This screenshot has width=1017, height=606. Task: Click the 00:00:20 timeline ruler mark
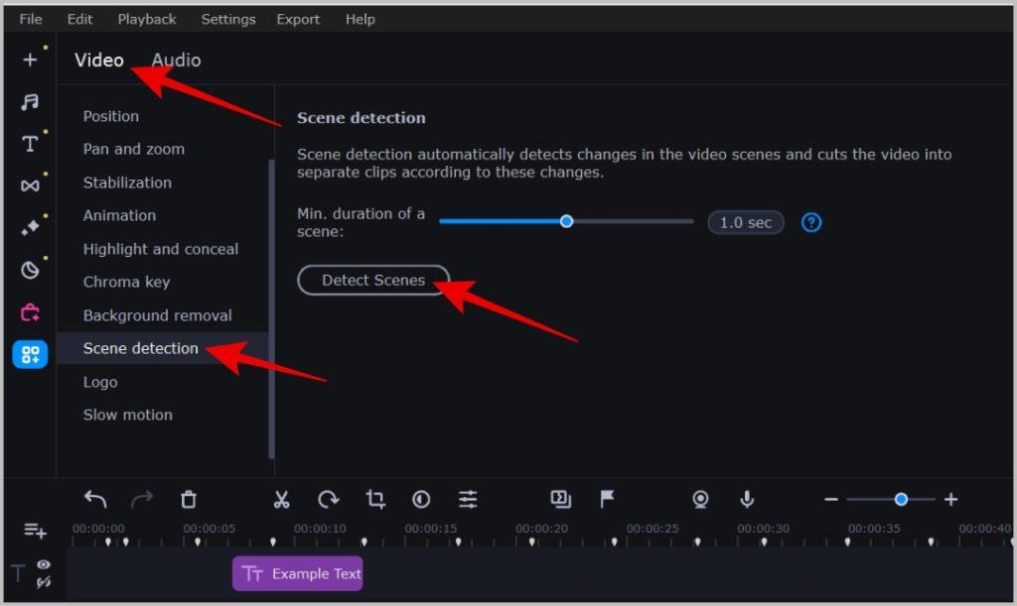541,529
